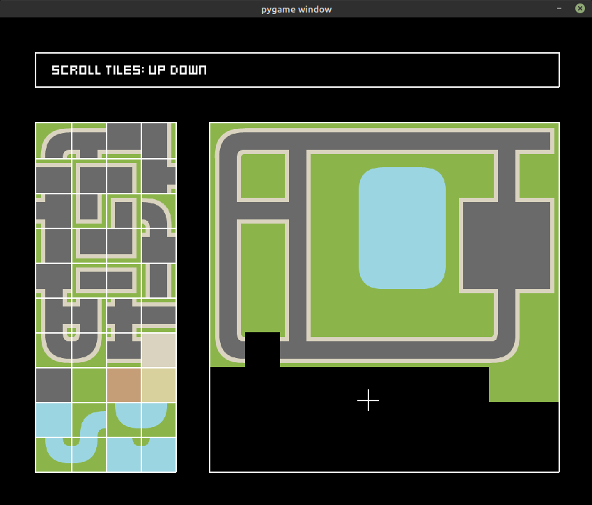Pick the first-column asphalt tile with two bottom notches
Image resolution: width=592 pixels, height=505 pixels.
(x=54, y=280)
